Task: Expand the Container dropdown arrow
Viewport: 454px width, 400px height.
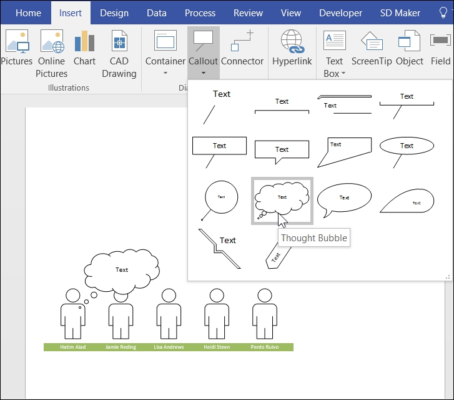Action: (165, 73)
